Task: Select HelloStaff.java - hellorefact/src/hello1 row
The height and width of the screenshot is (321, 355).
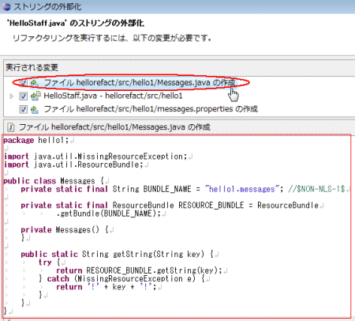Action: pyautogui.click(x=113, y=96)
